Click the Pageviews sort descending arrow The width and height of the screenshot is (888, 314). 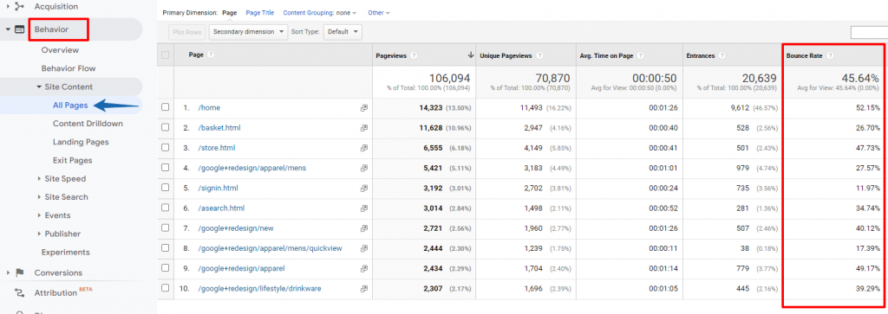(470, 55)
